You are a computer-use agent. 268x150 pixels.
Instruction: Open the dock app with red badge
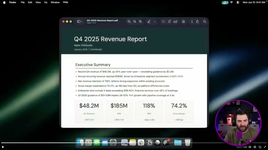coord(166,142)
